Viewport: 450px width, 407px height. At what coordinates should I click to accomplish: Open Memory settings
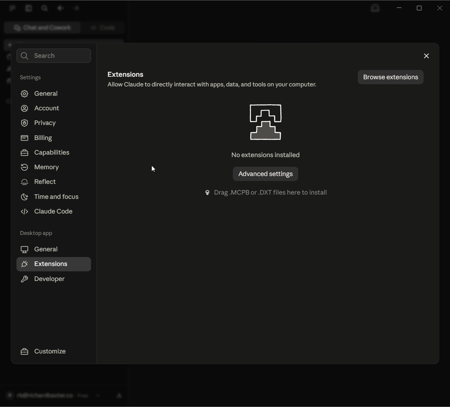pyautogui.click(x=54, y=167)
